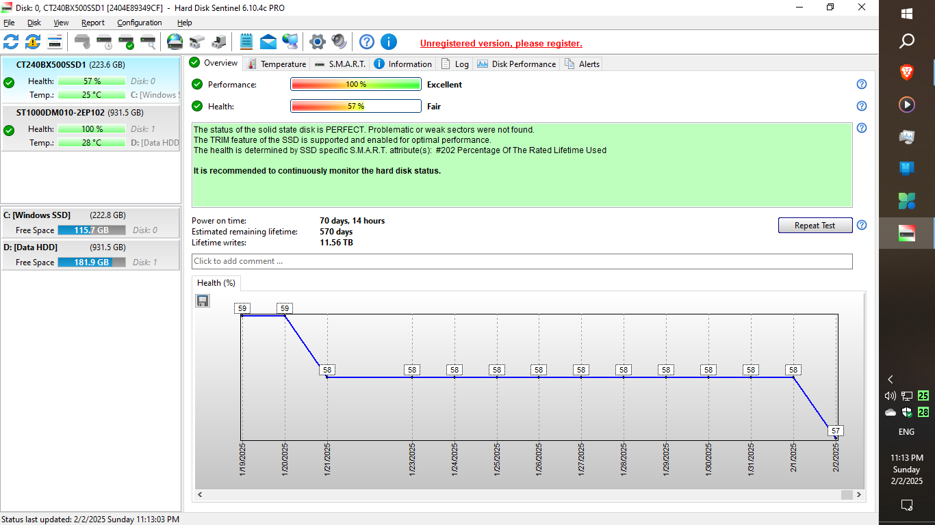Open the Disk menu
The image size is (935, 525).
tap(34, 23)
